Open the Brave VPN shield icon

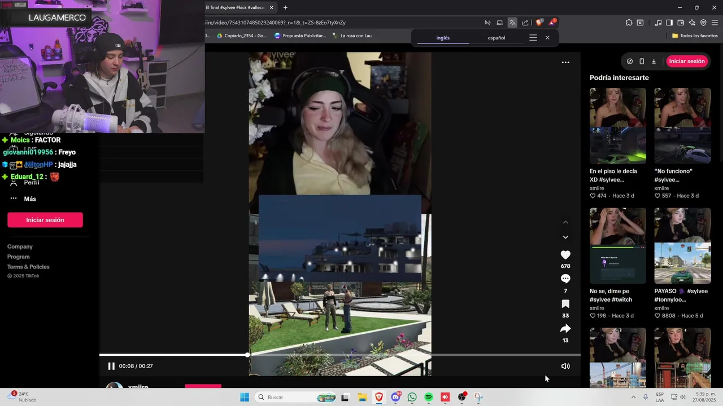[x=703, y=23]
